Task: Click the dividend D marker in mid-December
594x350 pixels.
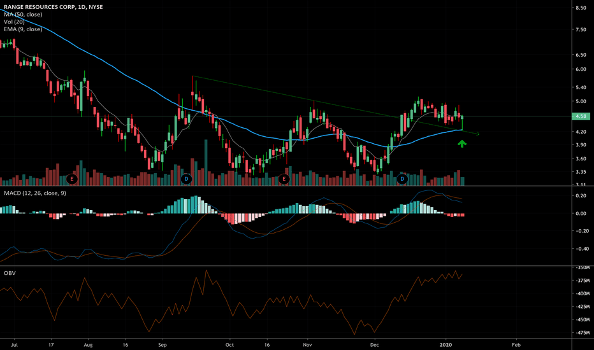Action: tap(402, 179)
